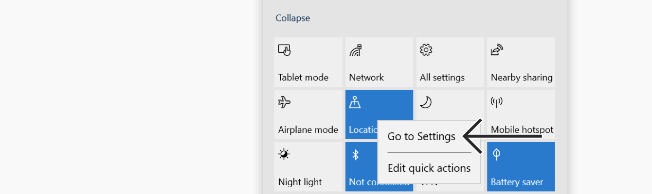Click the Battery saver leaf icon
Screen dimensions: 652x194
pyautogui.click(x=497, y=155)
